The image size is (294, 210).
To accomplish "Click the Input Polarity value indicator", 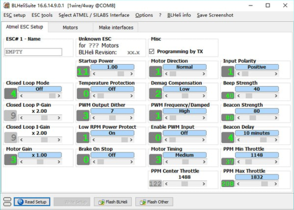I will (x=228, y=71).
